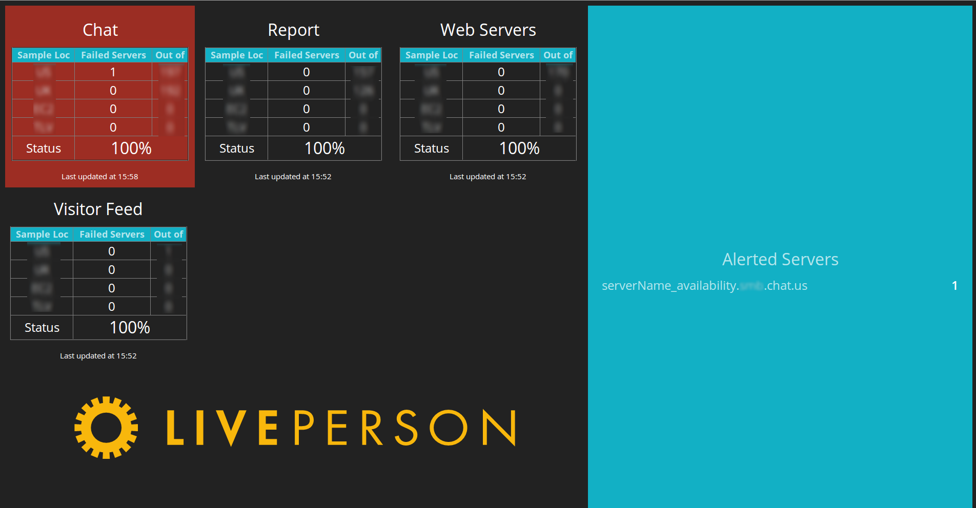
Task: Select the Report panel title
Action: pyautogui.click(x=293, y=30)
